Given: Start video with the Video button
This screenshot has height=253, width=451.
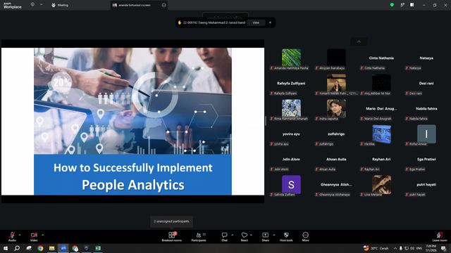Looking at the screenshot, I should (x=34, y=236).
